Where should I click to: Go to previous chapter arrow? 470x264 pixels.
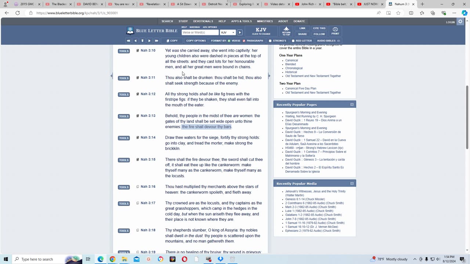(135, 41)
